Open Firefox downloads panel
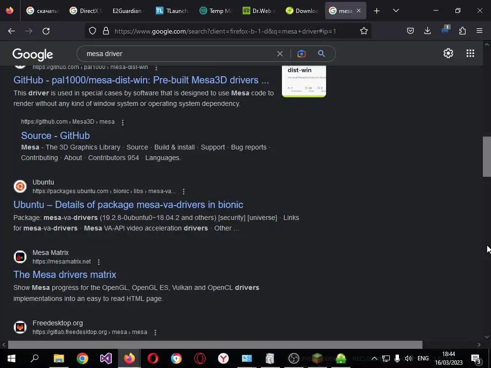 pyautogui.click(x=427, y=31)
